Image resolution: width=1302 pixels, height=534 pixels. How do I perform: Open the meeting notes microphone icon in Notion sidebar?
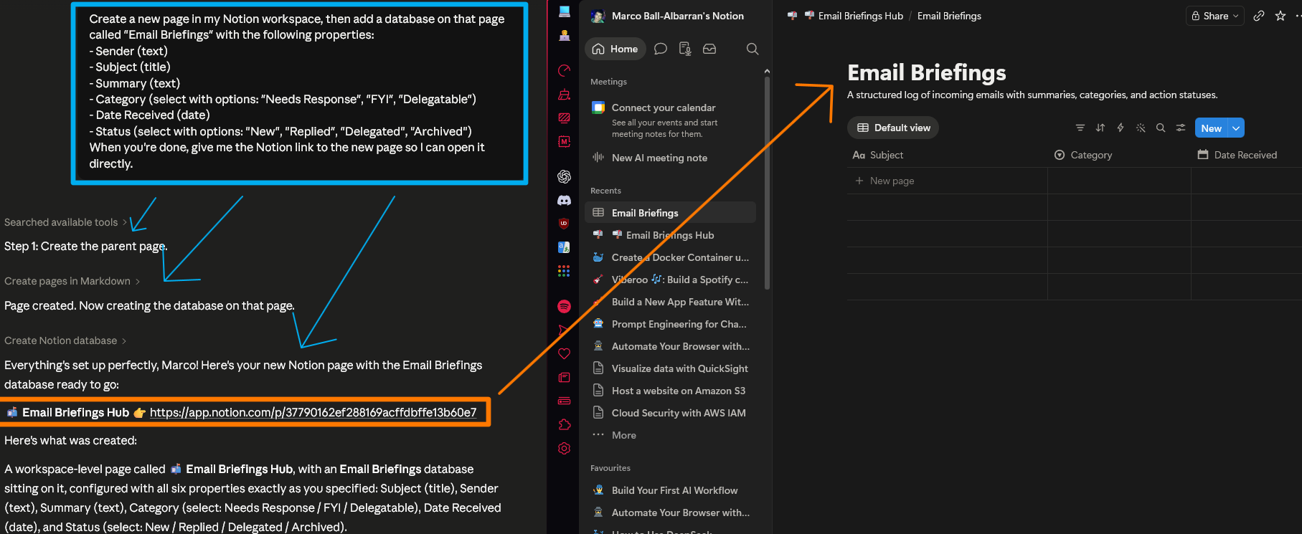(685, 49)
